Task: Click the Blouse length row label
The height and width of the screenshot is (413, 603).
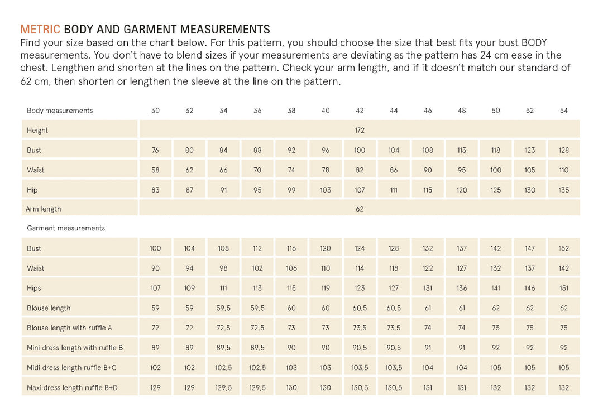Action: (x=49, y=308)
